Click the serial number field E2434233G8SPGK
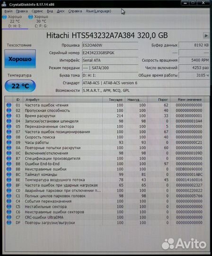Image resolution: width=212 pixels, height=256 pixels. (x=110, y=53)
